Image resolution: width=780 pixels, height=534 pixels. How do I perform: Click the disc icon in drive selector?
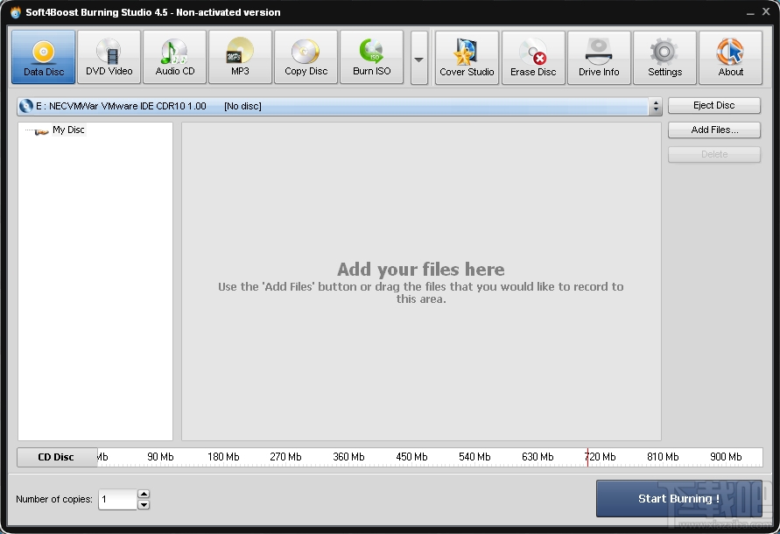coord(25,106)
